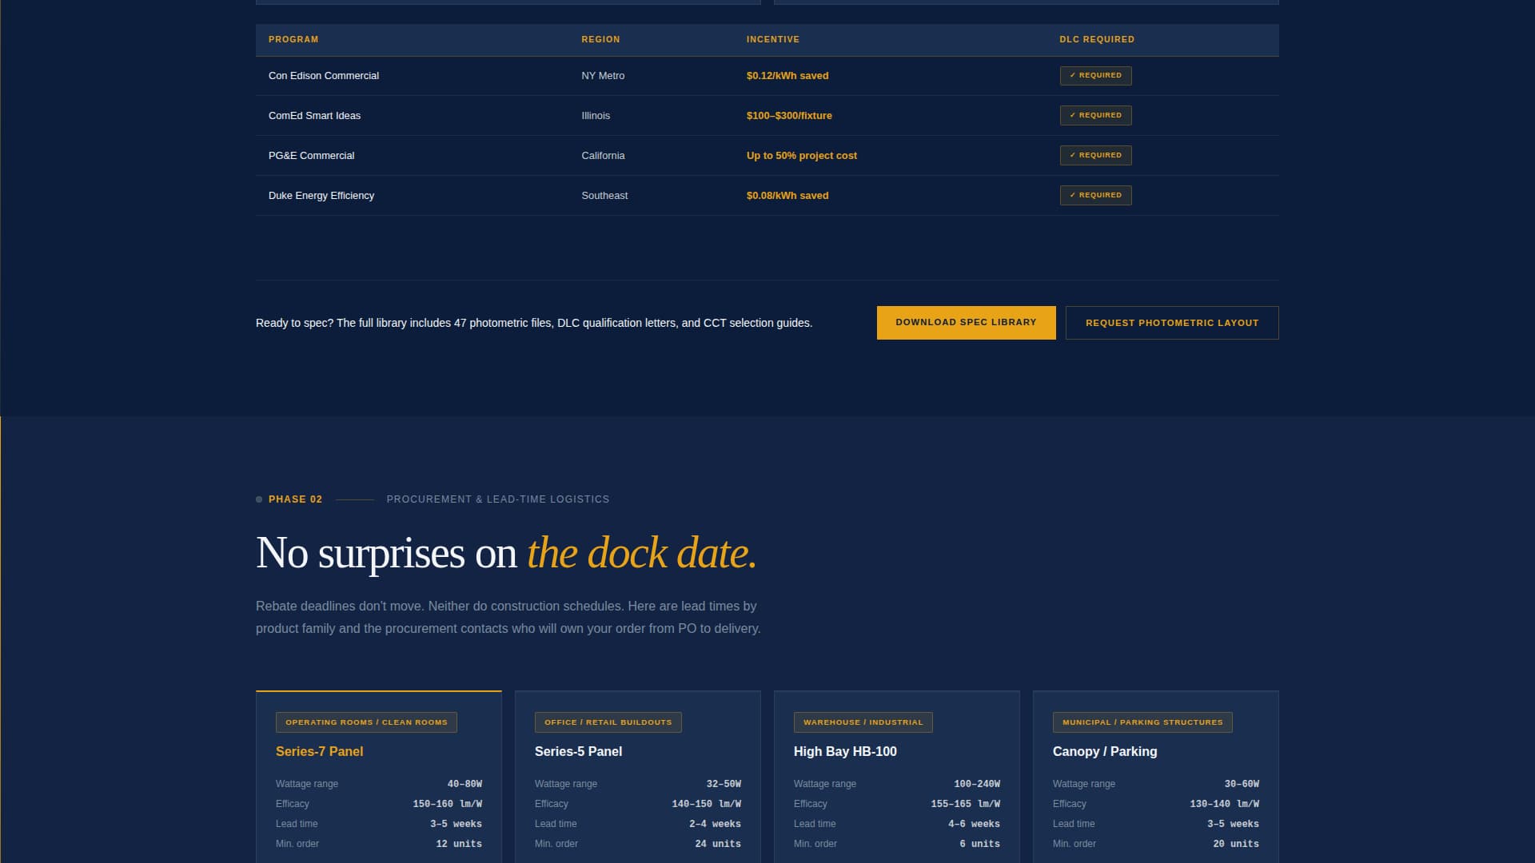The width and height of the screenshot is (1535, 863).
Task: Select the Series-7 Panel product title
Action: coord(319,751)
